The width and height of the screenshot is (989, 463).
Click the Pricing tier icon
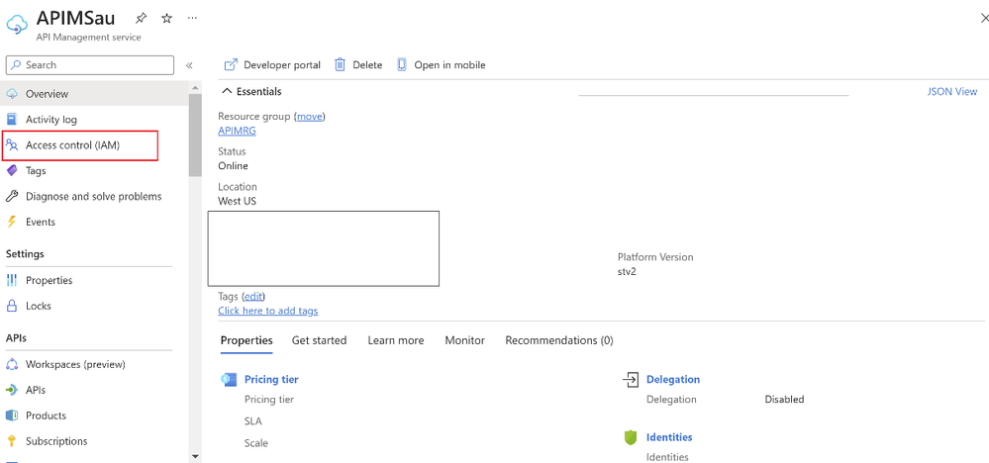coord(229,379)
